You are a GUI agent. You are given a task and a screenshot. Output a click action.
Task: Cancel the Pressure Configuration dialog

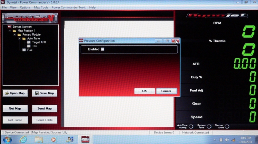pyautogui.click(x=166, y=91)
